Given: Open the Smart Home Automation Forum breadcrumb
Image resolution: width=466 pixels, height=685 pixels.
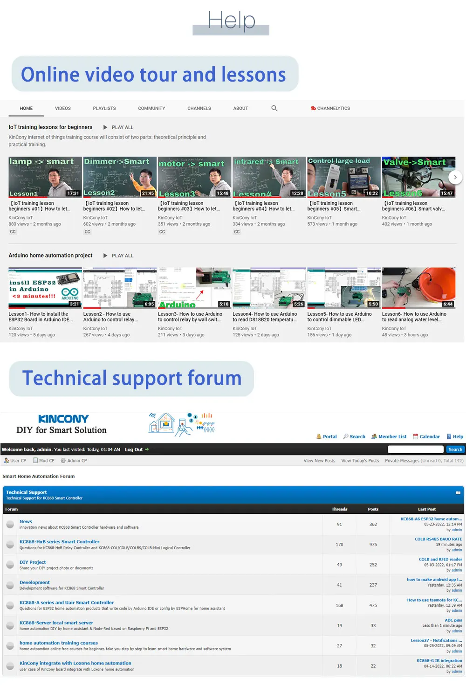Looking at the screenshot, I should tap(39, 477).
